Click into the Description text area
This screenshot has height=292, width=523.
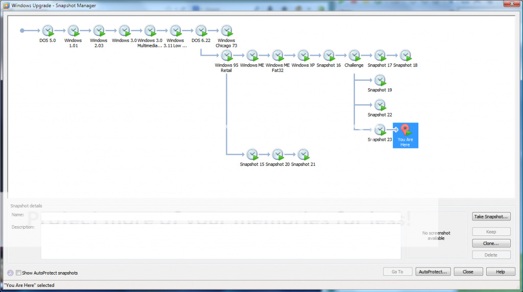coord(221,241)
